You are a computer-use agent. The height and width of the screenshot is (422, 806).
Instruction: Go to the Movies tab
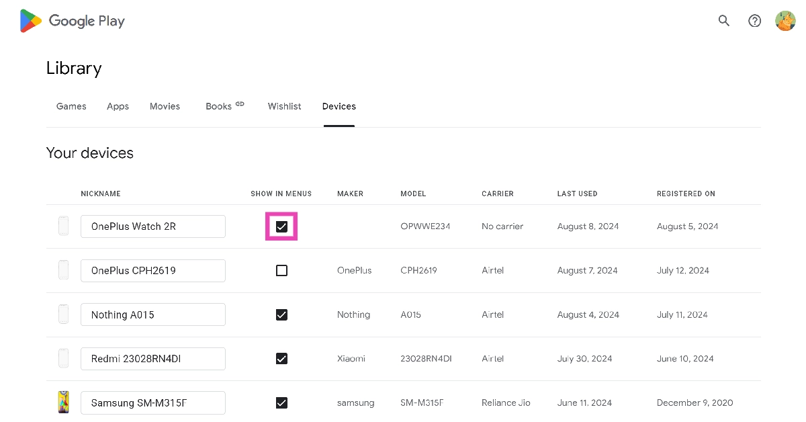(165, 106)
